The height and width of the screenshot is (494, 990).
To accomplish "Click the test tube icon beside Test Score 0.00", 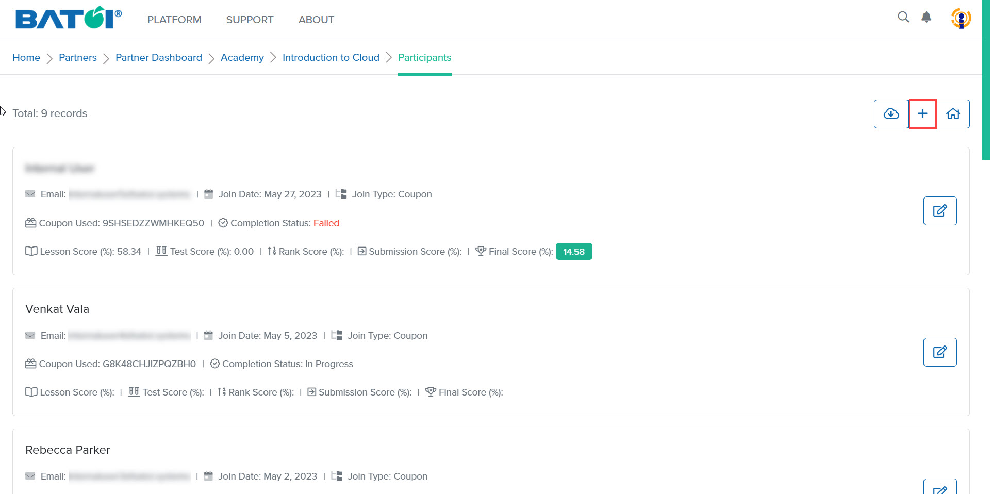I will pos(161,251).
